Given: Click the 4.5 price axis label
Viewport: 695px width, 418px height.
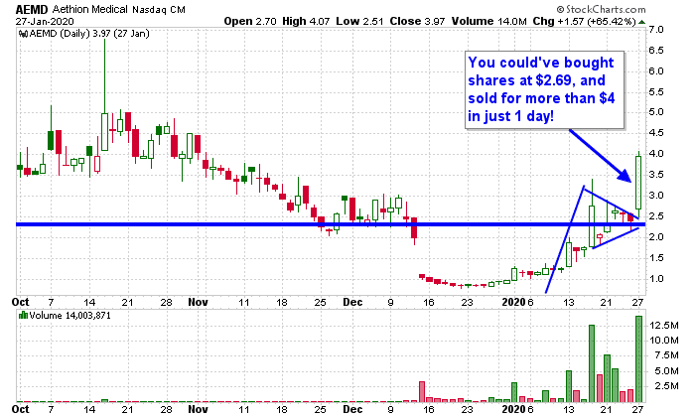Looking at the screenshot, I should (656, 132).
